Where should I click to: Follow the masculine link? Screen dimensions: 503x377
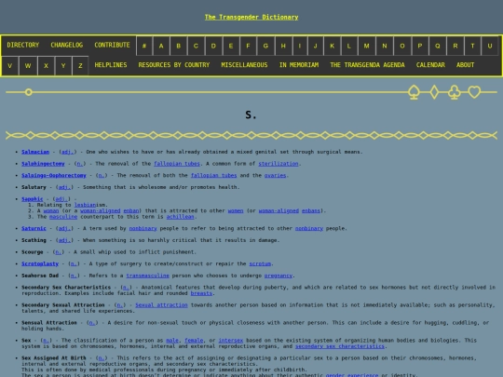(x=63, y=217)
